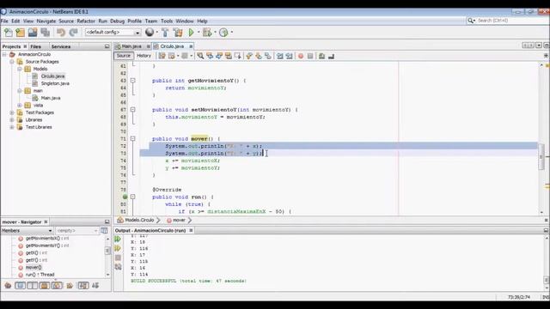The image size is (550, 309).
Task: Toggle Show Fields filter in Navigator
Action: (x=20, y=286)
